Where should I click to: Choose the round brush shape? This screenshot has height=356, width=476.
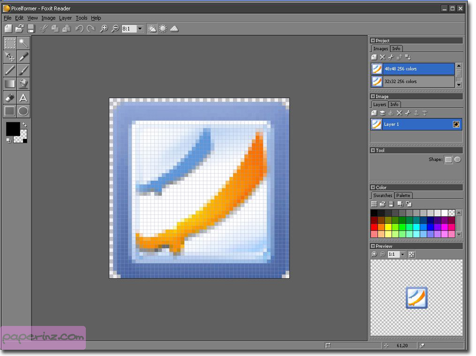[457, 159]
